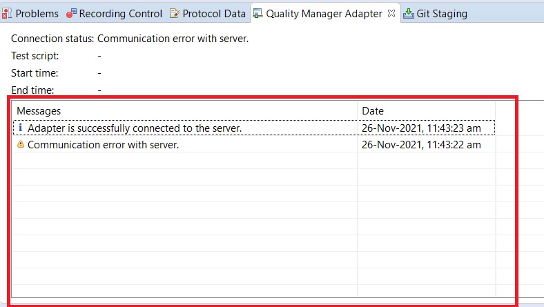Select the 'Communication error with server' message row
The image size is (544, 307).
click(x=104, y=145)
